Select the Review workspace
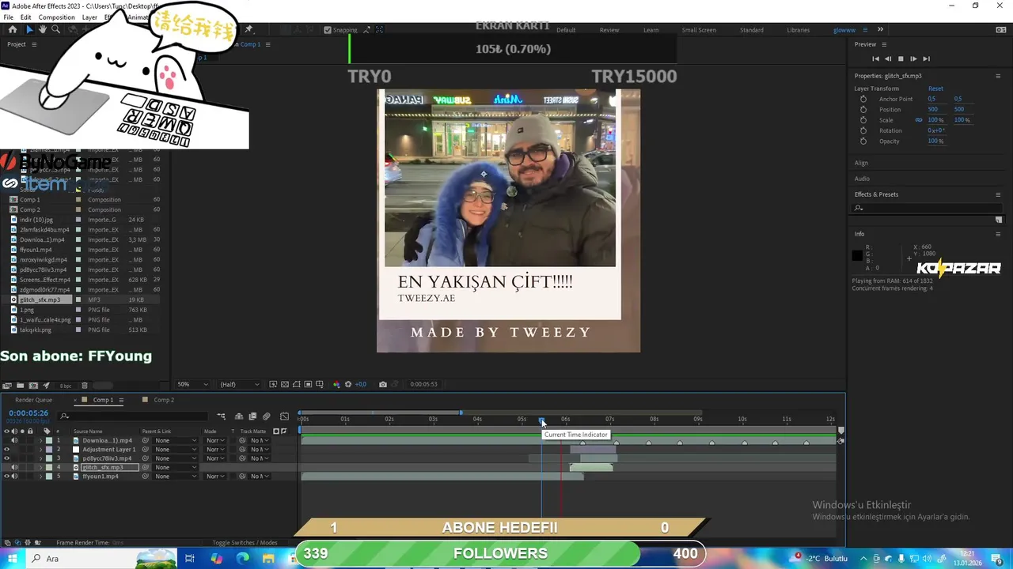Screen dimensions: 1013x569 tap(609, 30)
